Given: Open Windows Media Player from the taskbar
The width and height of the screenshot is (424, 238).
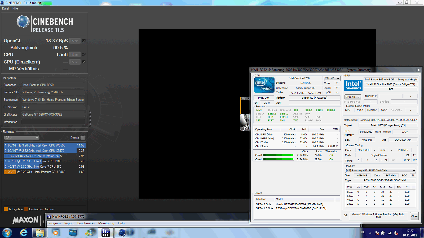Looking at the screenshot, I should pos(56,233).
